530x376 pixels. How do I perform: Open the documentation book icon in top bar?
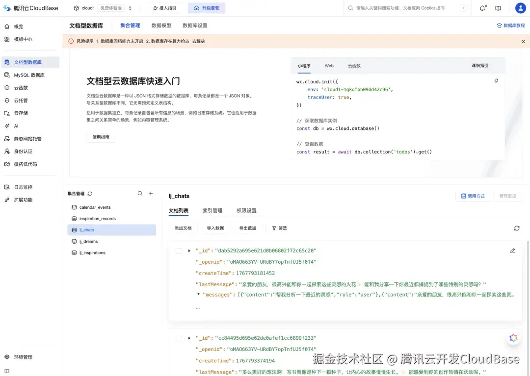click(x=498, y=8)
